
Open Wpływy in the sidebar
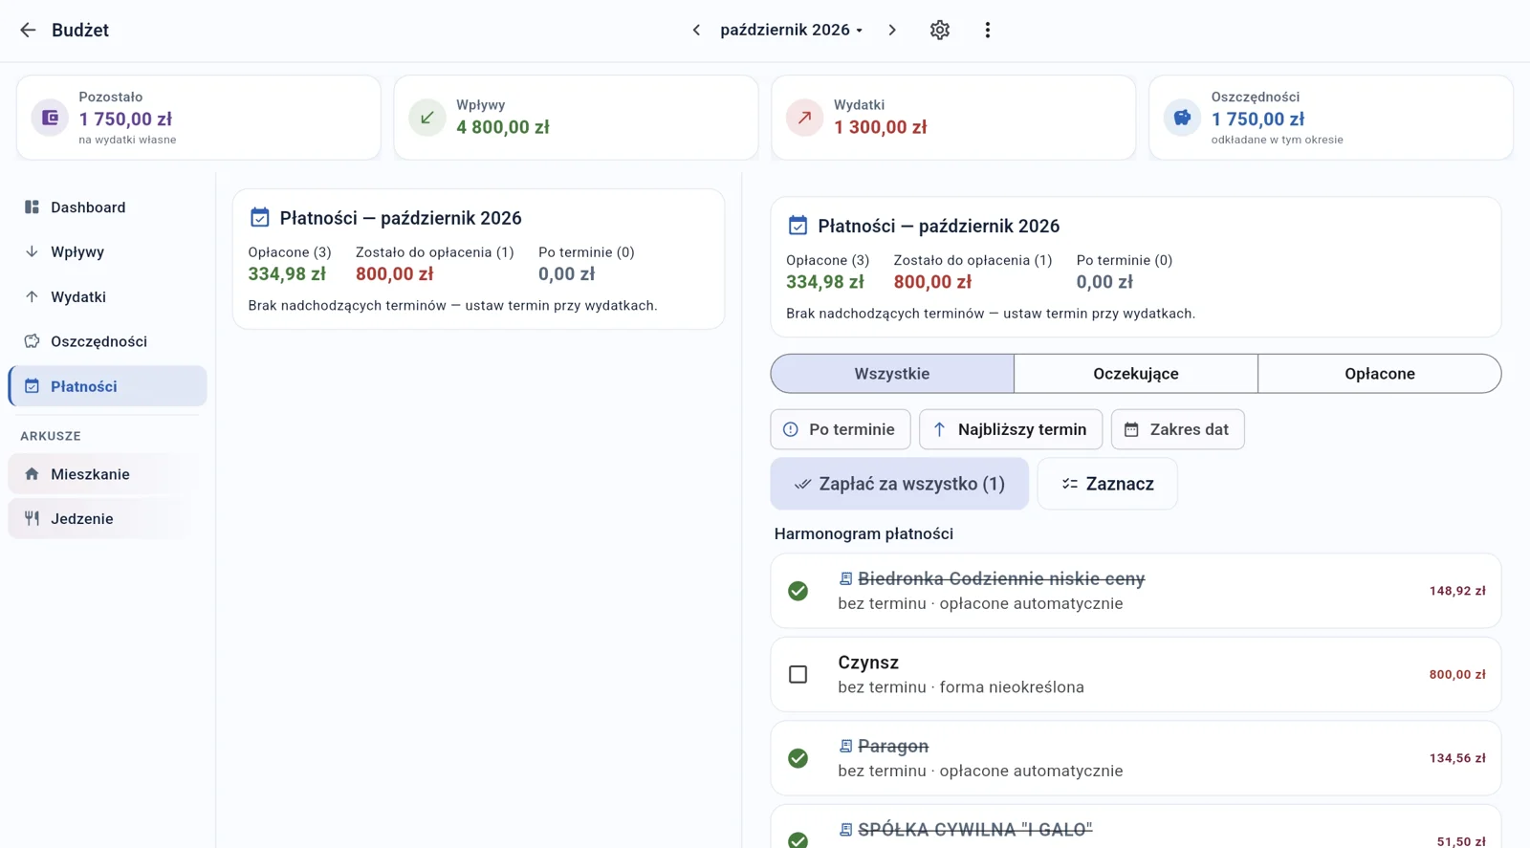[107, 252]
